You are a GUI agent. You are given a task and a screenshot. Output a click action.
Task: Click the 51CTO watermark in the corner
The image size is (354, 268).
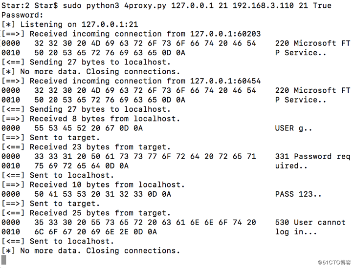pyautogui.click(x=334, y=262)
